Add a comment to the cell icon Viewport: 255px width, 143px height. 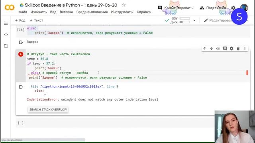pos(225,48)
